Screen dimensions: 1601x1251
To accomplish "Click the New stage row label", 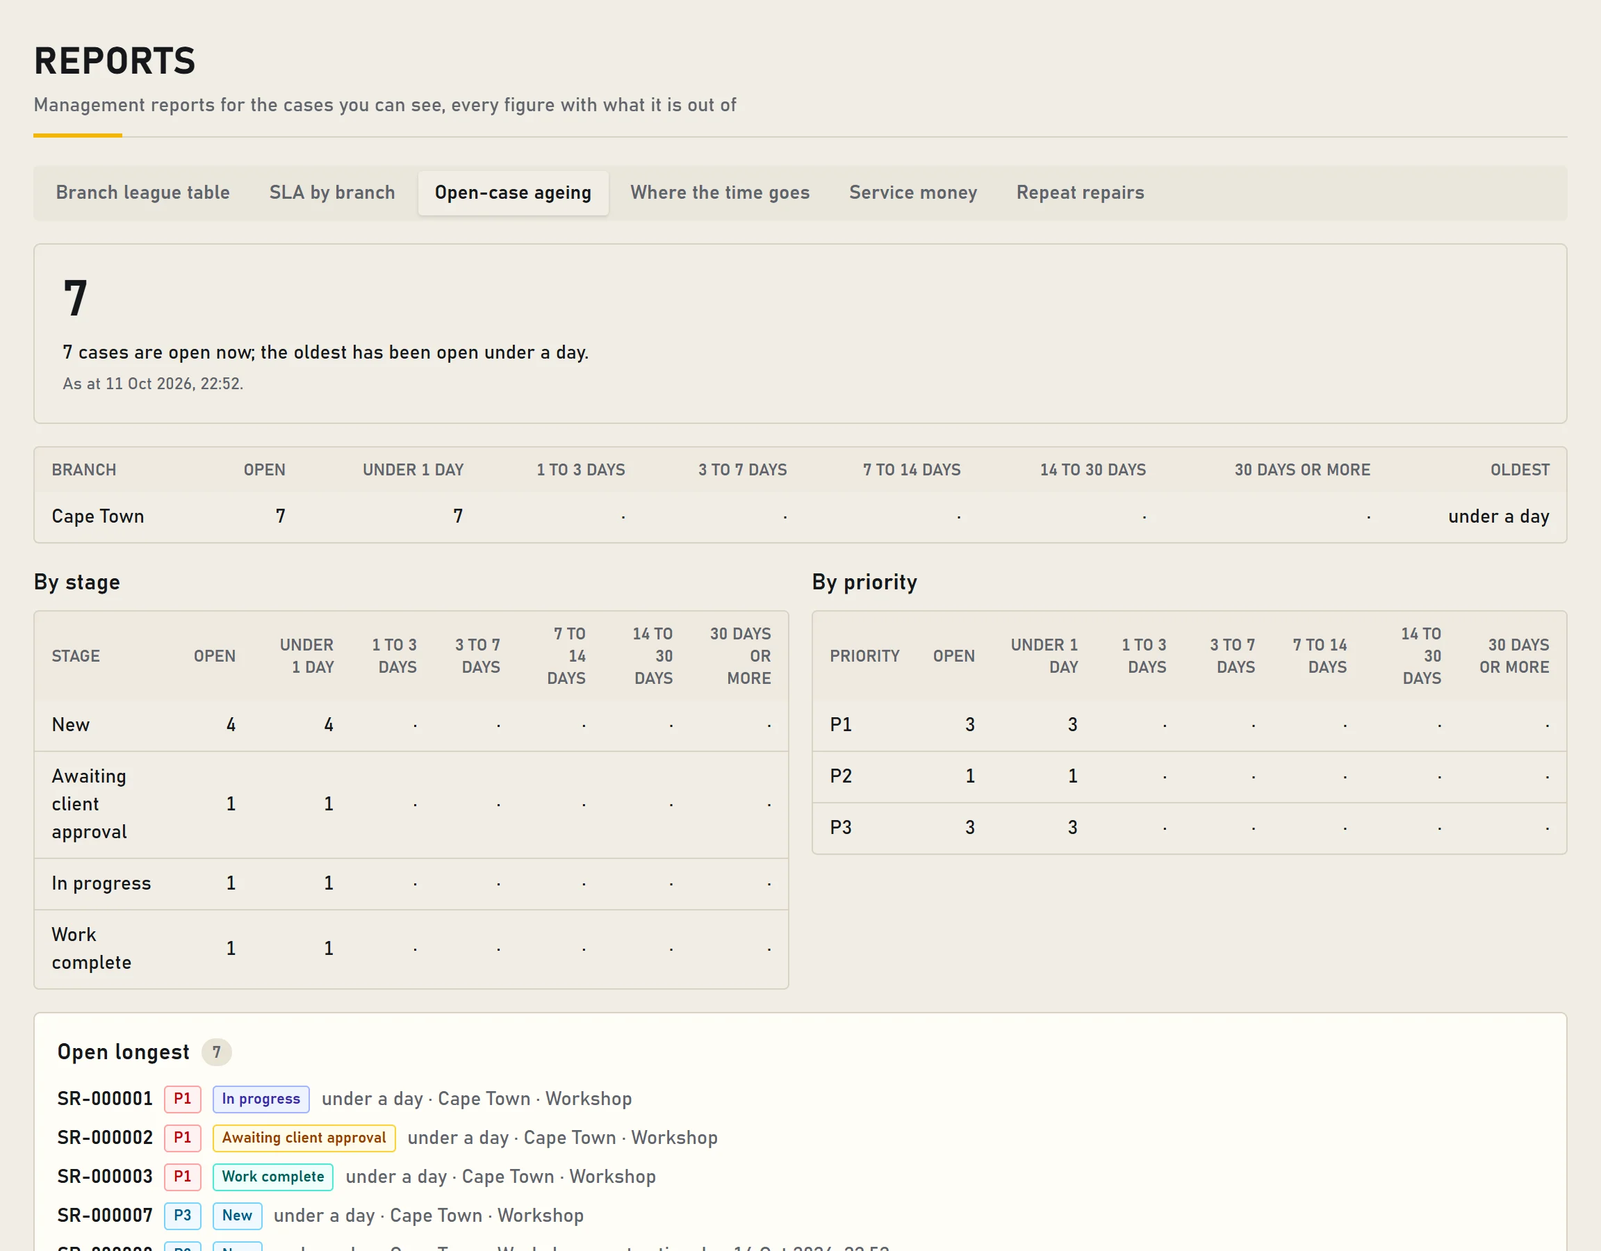I will pos(70,724).
